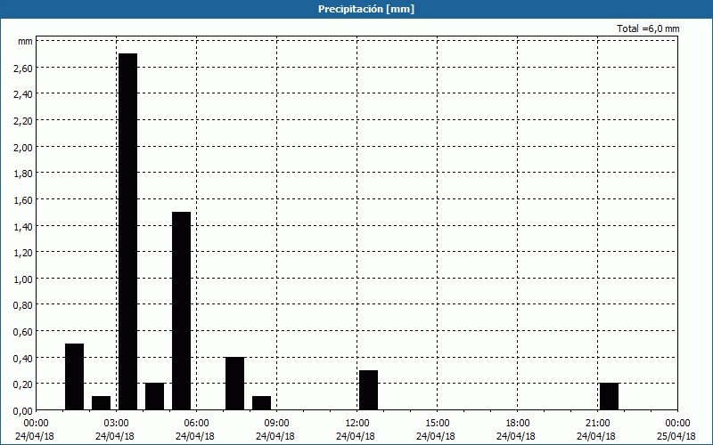The image size is (713, 445).
Task: Click the 0,20 y-axis value
Action: (x=23, y=384)
